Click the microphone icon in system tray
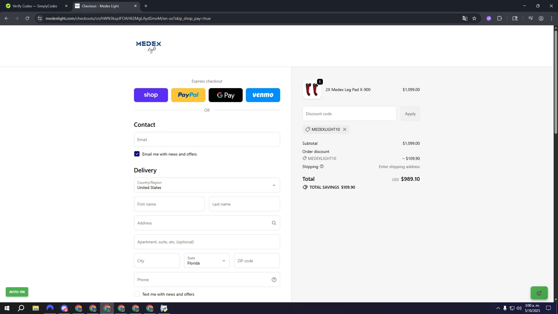The height and width of the screenshot is (314, 558). 505,308
